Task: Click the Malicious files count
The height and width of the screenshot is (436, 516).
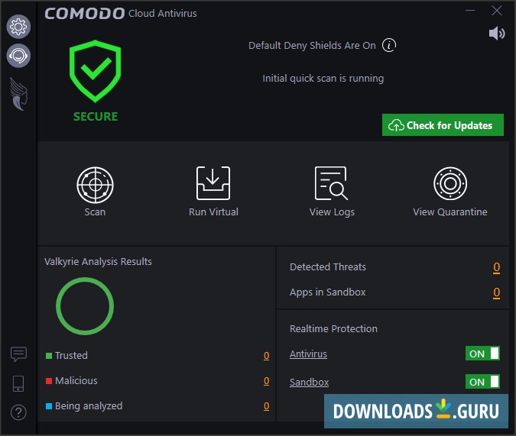Action: pyautogui.click(x=267, y=381)
